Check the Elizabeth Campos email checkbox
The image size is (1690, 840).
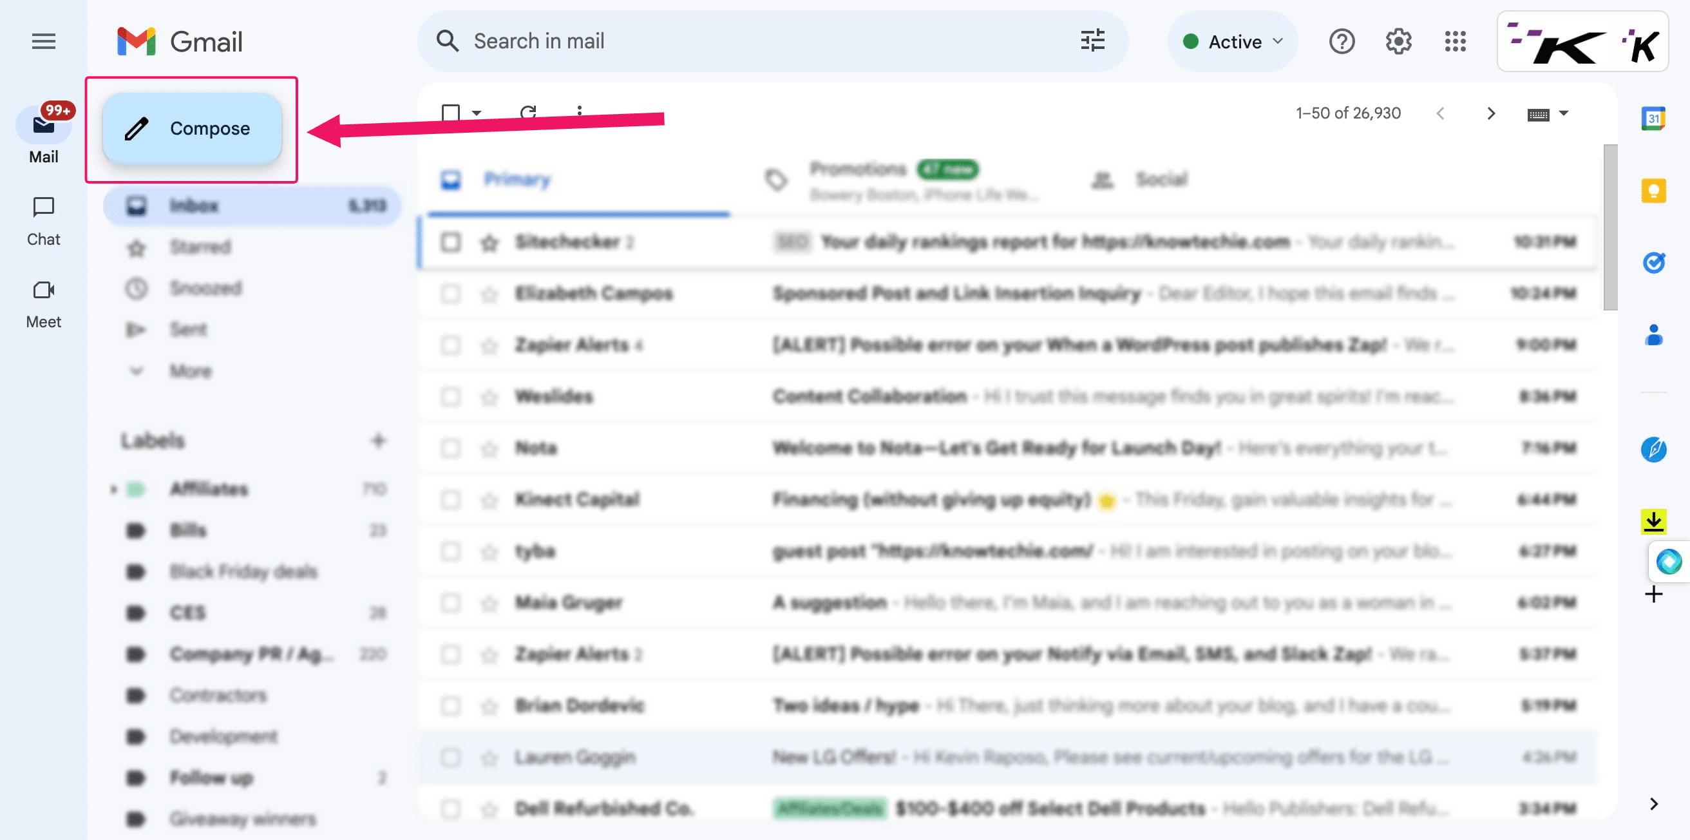[451, 292]
